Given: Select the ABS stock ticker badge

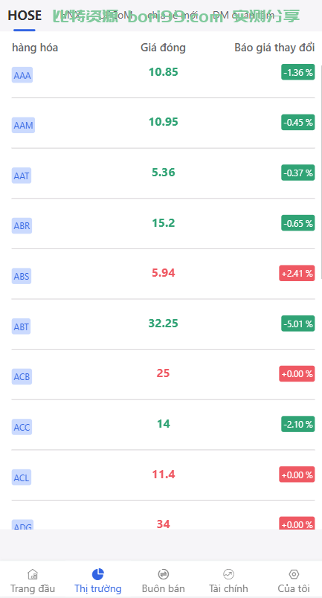Looking at the screenshot, I should [22, 276].
